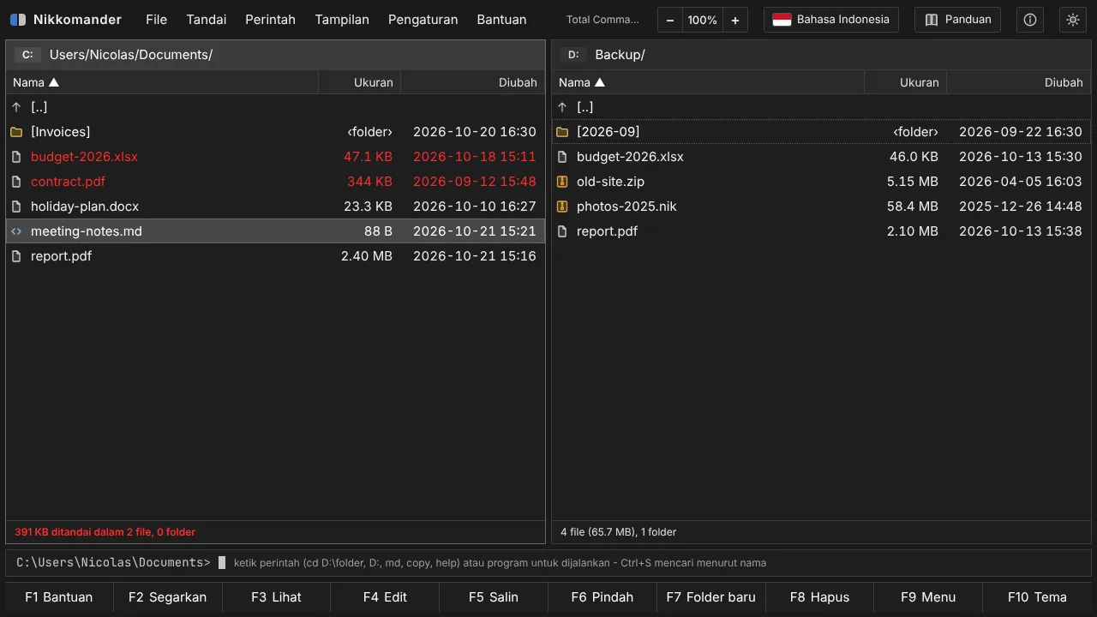Click the file icon beside report.pdf in Documents

[x=16, y=256]
